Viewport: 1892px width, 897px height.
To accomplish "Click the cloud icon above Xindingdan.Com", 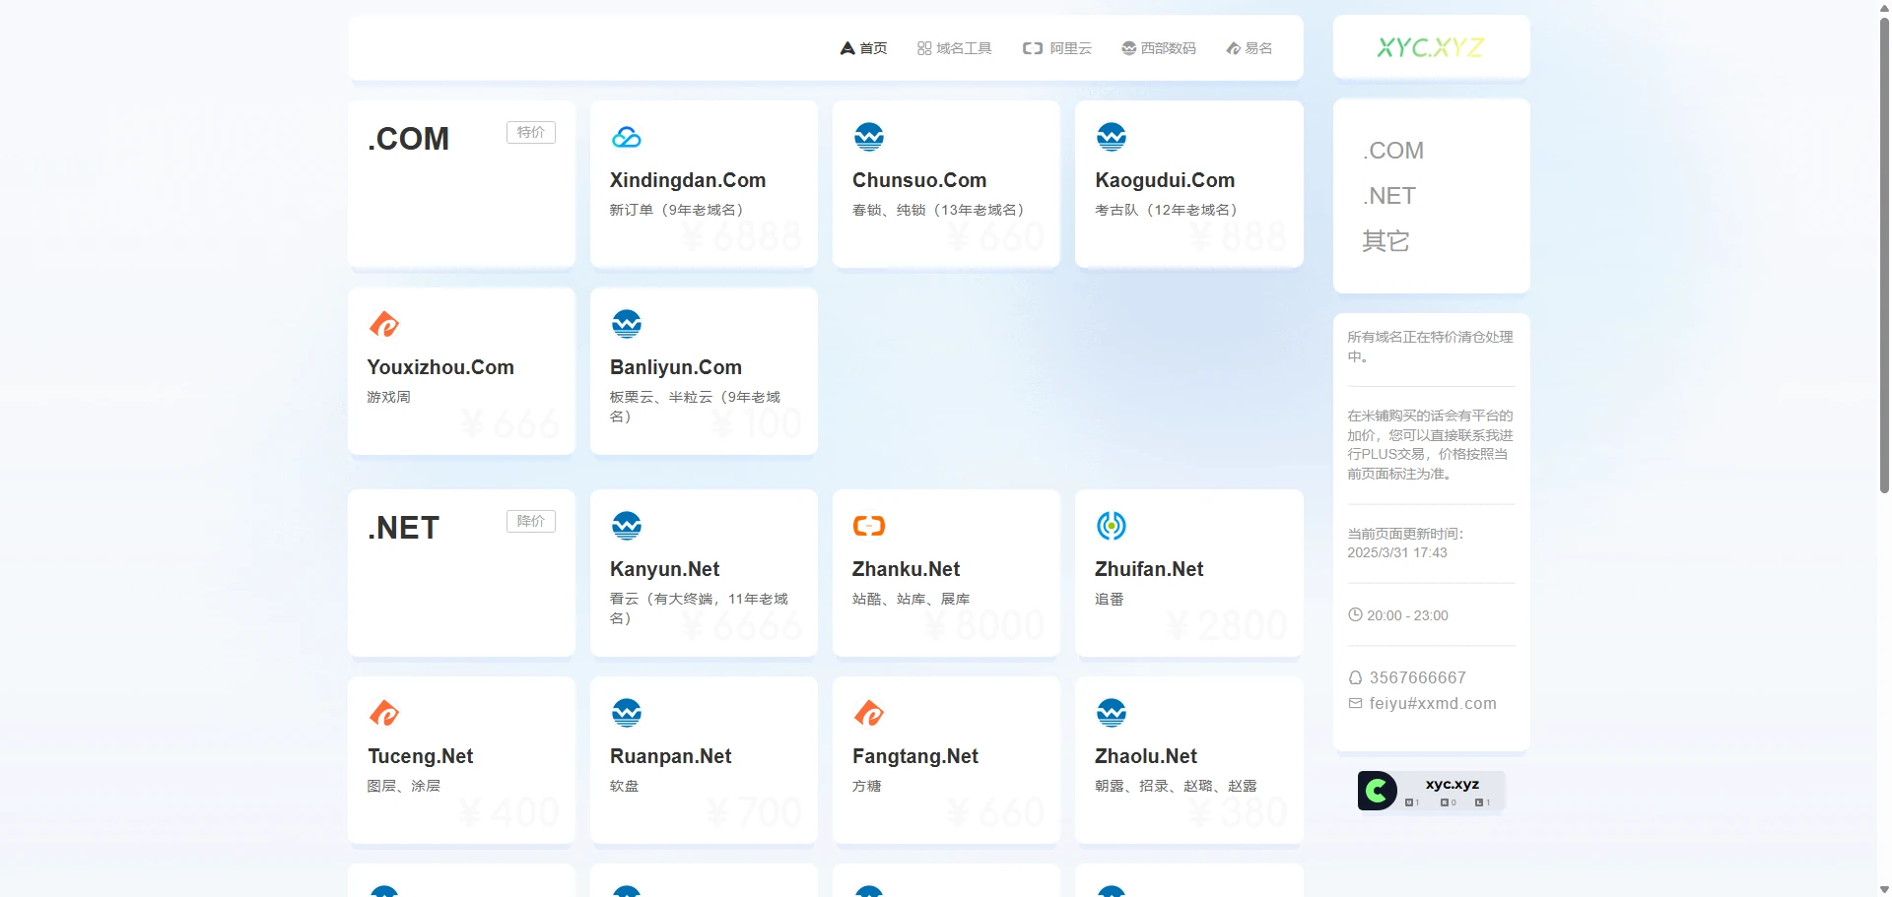I will click(626, 137).
